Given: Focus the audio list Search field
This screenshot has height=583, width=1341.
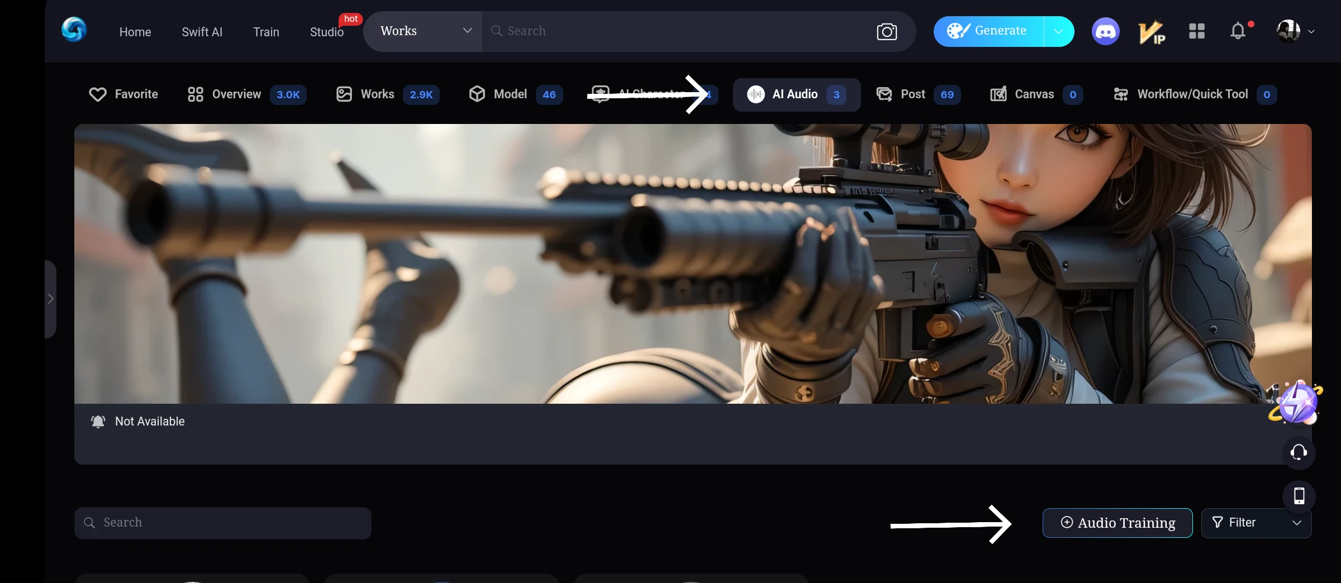Looking at the screenshot, I should click(x=222, y=523).
